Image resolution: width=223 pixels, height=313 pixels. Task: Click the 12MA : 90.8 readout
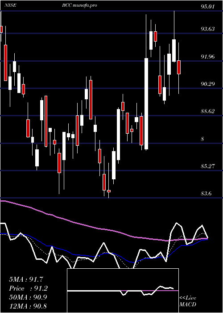(x=28, y=306)
